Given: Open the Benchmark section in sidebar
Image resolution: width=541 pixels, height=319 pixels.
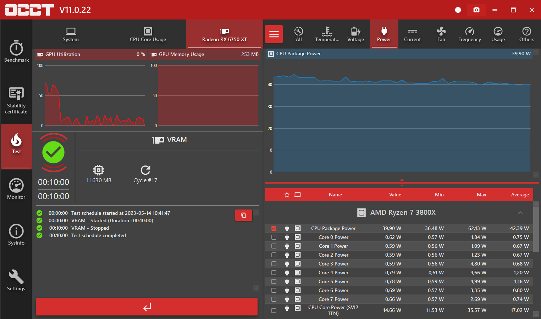Looking at the screenshot, I should (16, 51).
